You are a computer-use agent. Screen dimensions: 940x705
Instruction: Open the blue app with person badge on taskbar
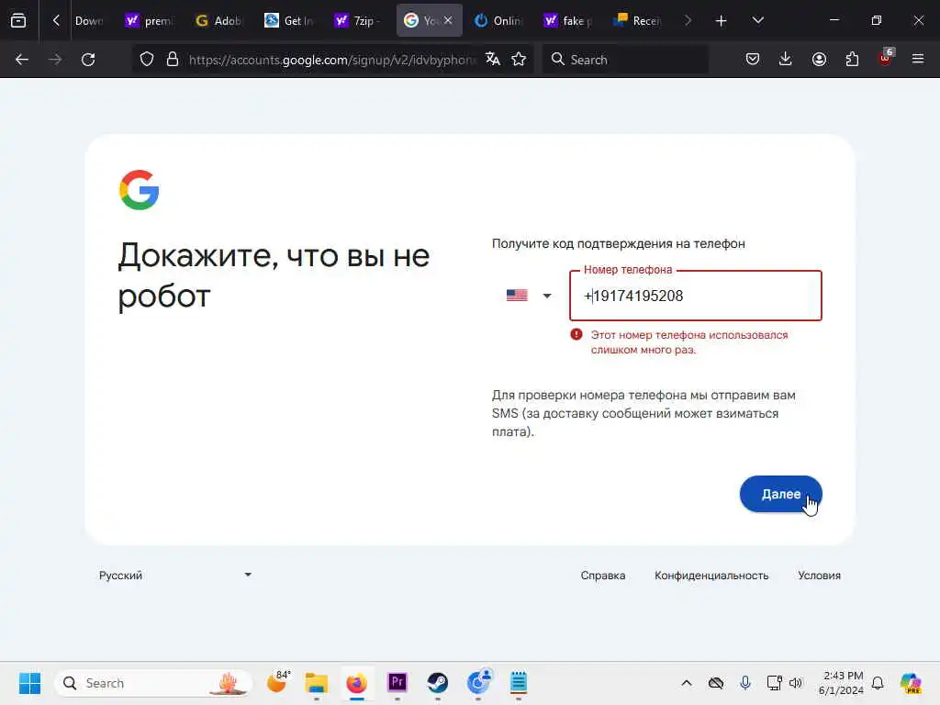(478, 682)
